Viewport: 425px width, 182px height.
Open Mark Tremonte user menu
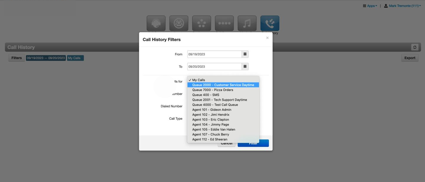pos(402,6)
